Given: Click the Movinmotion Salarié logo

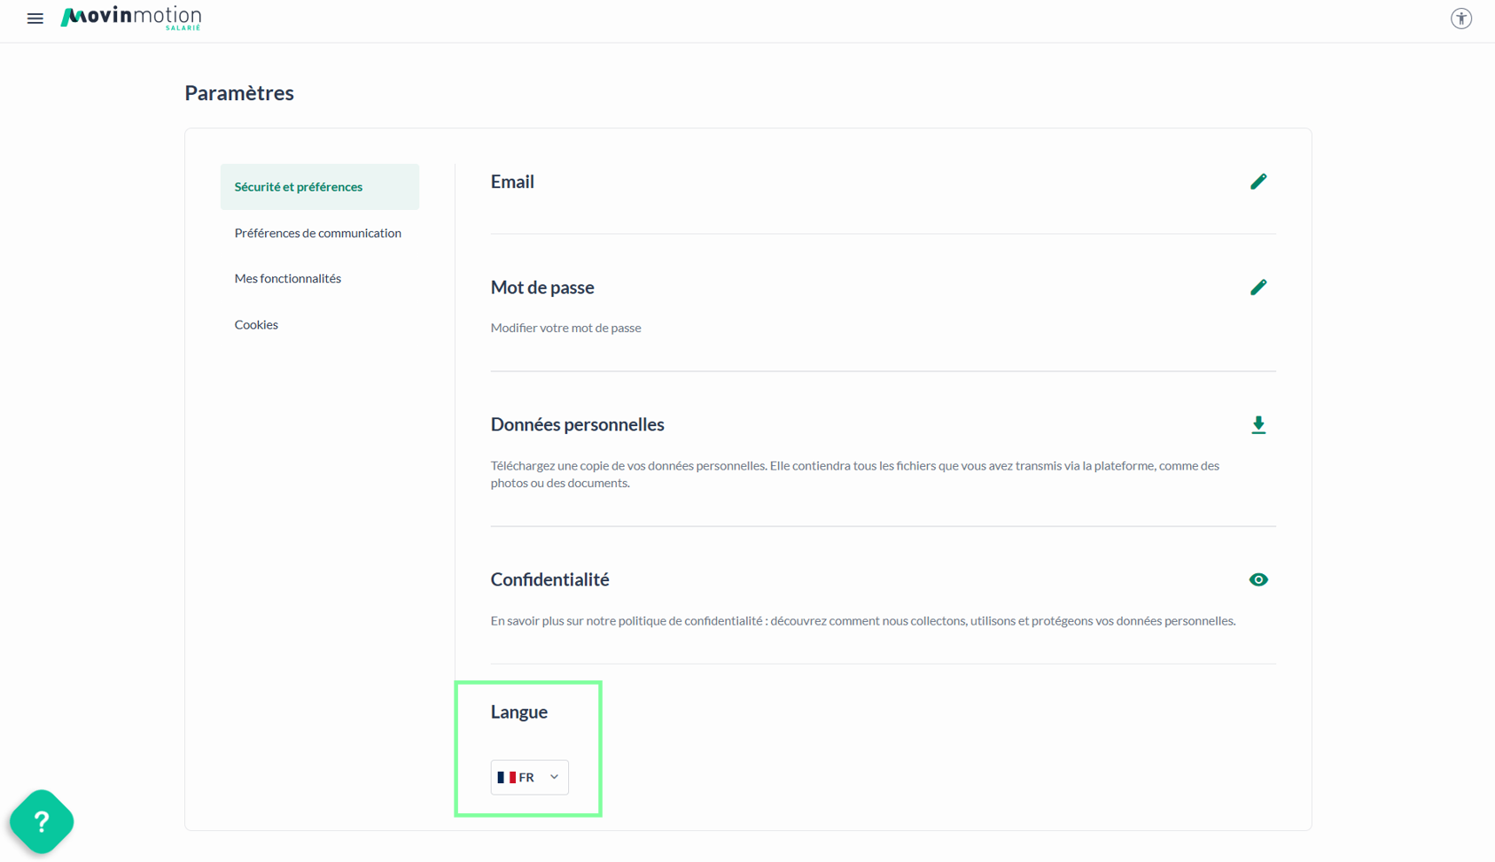Looking at the screenshot, I should coord(131,18).
